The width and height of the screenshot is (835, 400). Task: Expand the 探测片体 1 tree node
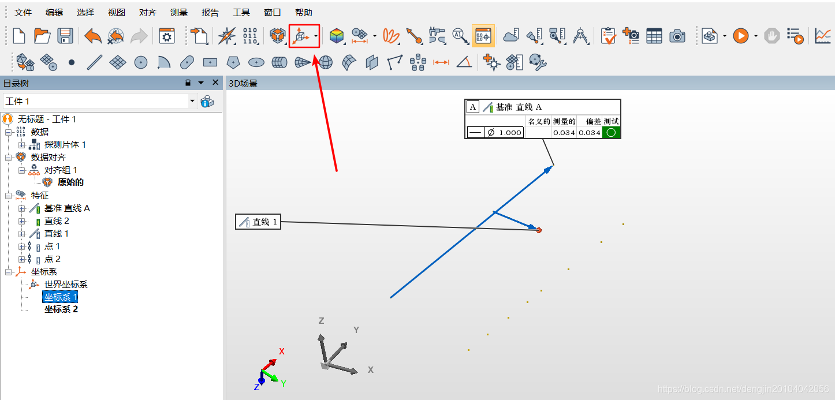click(x=21, y=144)
